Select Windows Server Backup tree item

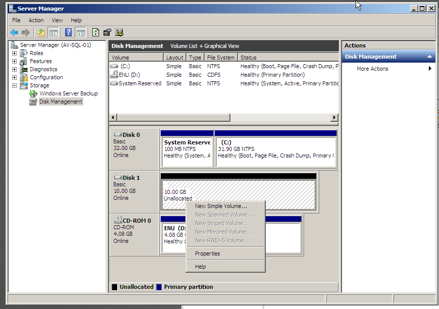point(69,93)
